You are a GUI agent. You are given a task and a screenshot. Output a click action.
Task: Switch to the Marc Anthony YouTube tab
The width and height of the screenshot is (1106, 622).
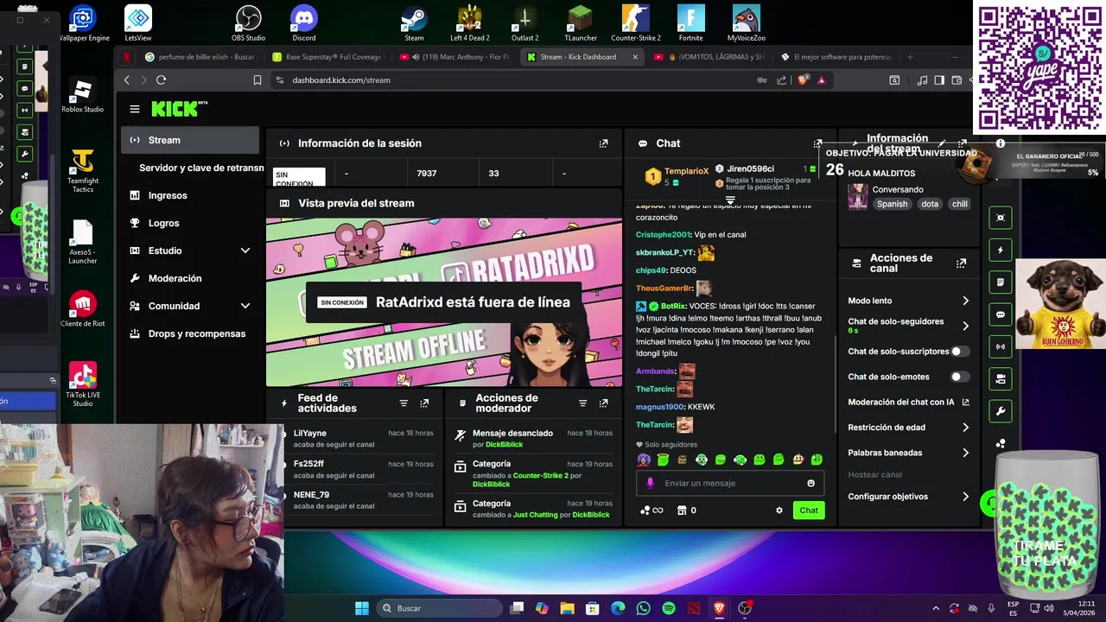click(455, 57)
